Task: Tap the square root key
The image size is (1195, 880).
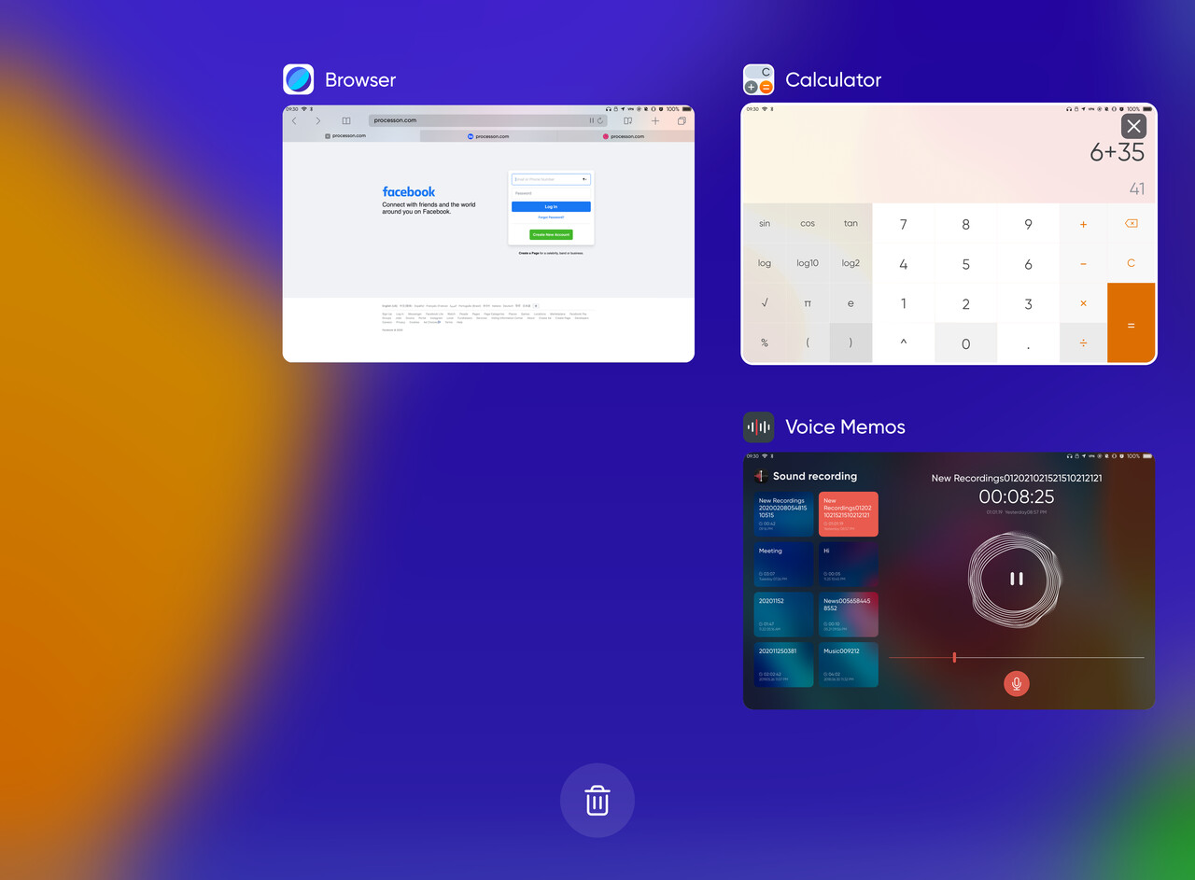Action: coord(765,303)
